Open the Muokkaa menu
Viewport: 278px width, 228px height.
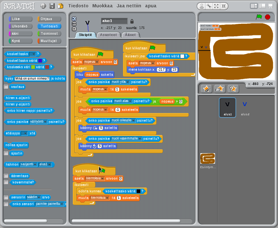click(x=103, y=6)
